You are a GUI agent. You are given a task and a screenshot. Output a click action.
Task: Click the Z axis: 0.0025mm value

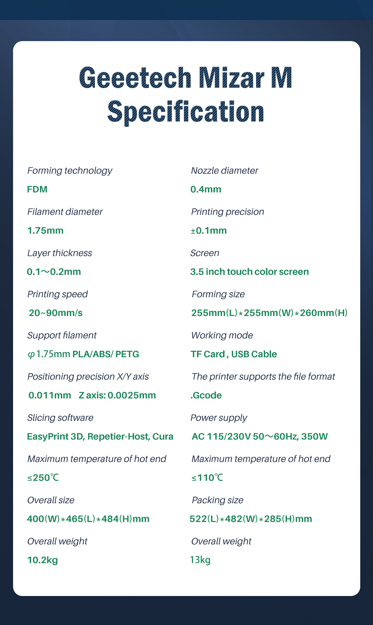pos(117,395)
